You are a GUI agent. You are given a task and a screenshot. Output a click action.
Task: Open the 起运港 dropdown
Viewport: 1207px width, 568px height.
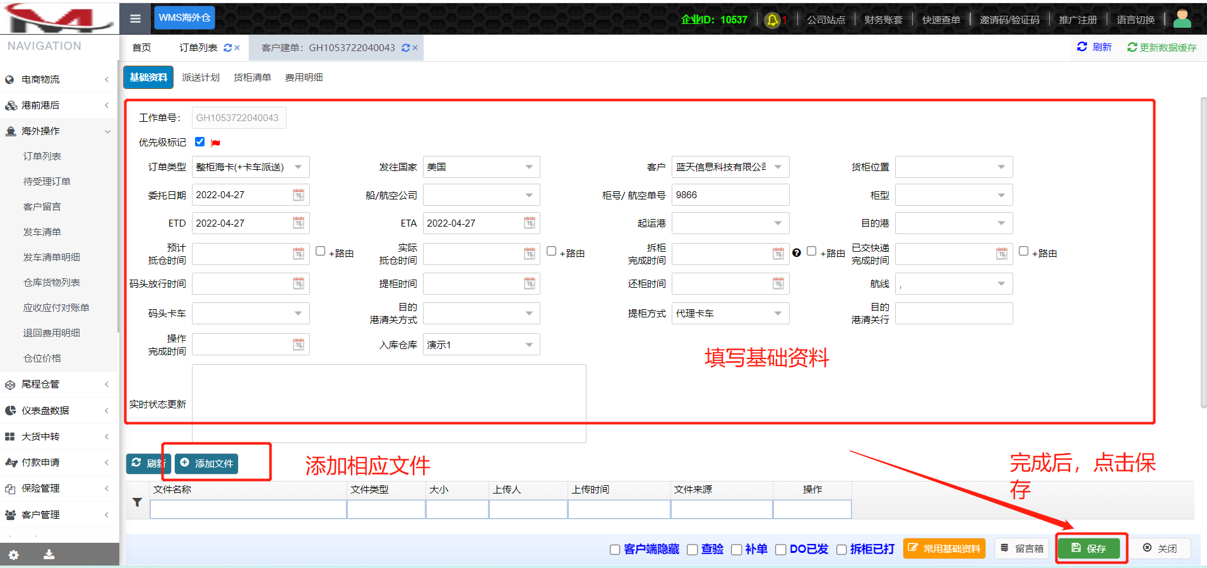click(x=730, y=223)
